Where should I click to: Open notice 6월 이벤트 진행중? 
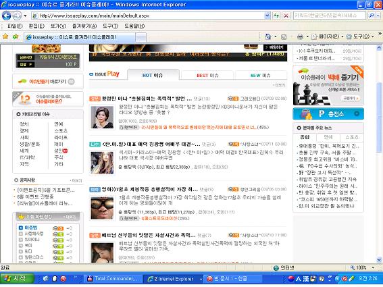coord(35,197)
